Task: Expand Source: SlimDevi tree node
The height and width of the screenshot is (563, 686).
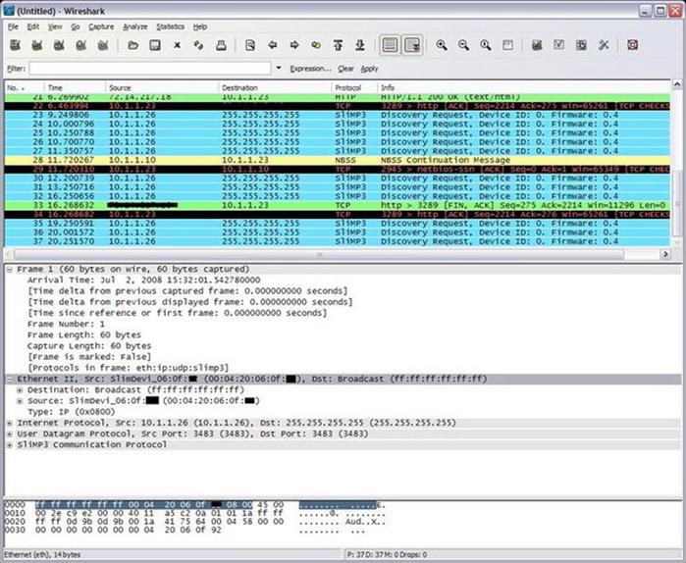Action: tap(20, 401)
